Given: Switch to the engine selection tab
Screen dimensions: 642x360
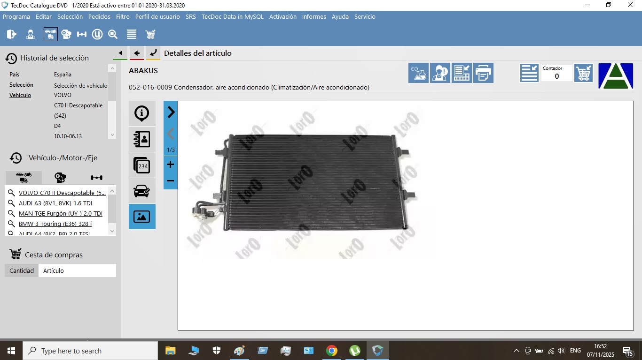Looking at the screenshot, I should (x=60, y=178).
